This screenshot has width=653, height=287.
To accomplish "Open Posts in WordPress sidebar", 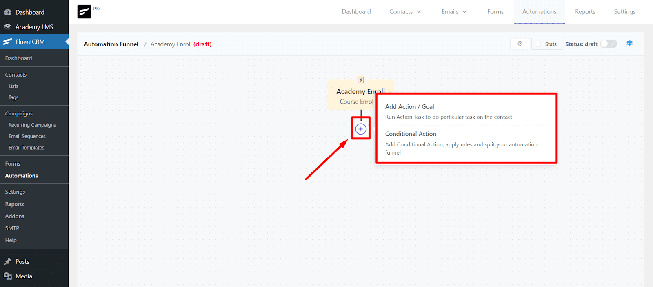I will click(x=22, y=261).
